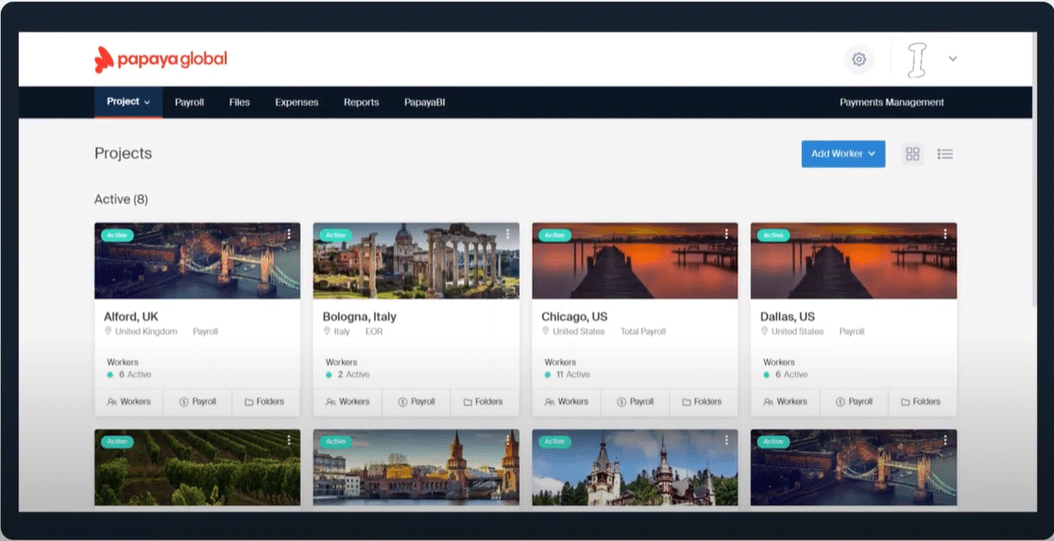Click the castle project thumbnail
Viewport: 1054px width, 541px height.
(636, 467)
